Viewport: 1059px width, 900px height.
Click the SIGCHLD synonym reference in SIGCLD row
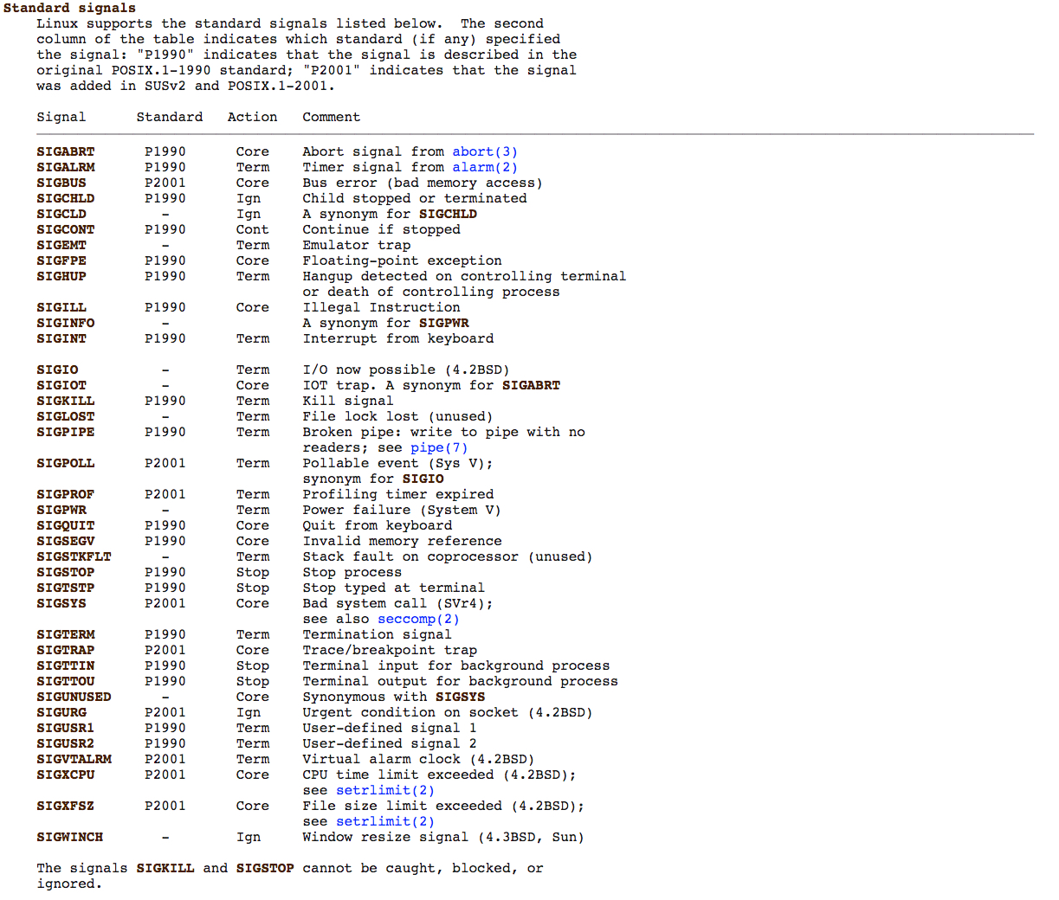[x=448, y=214]
